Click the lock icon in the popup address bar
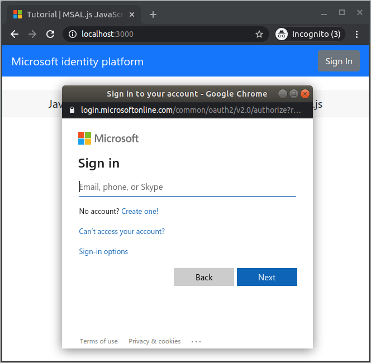Screen dimensions: 371x363 tap(72, 110)
